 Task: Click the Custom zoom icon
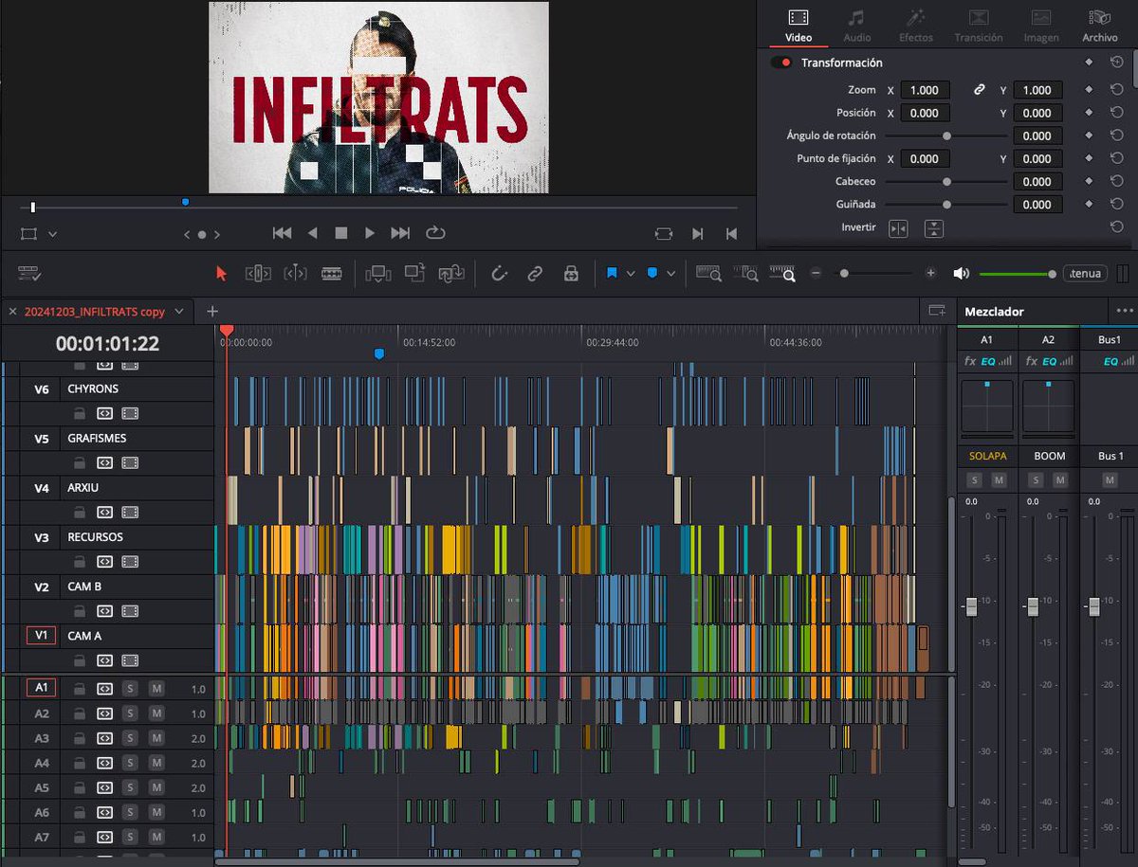click(783, 273)
